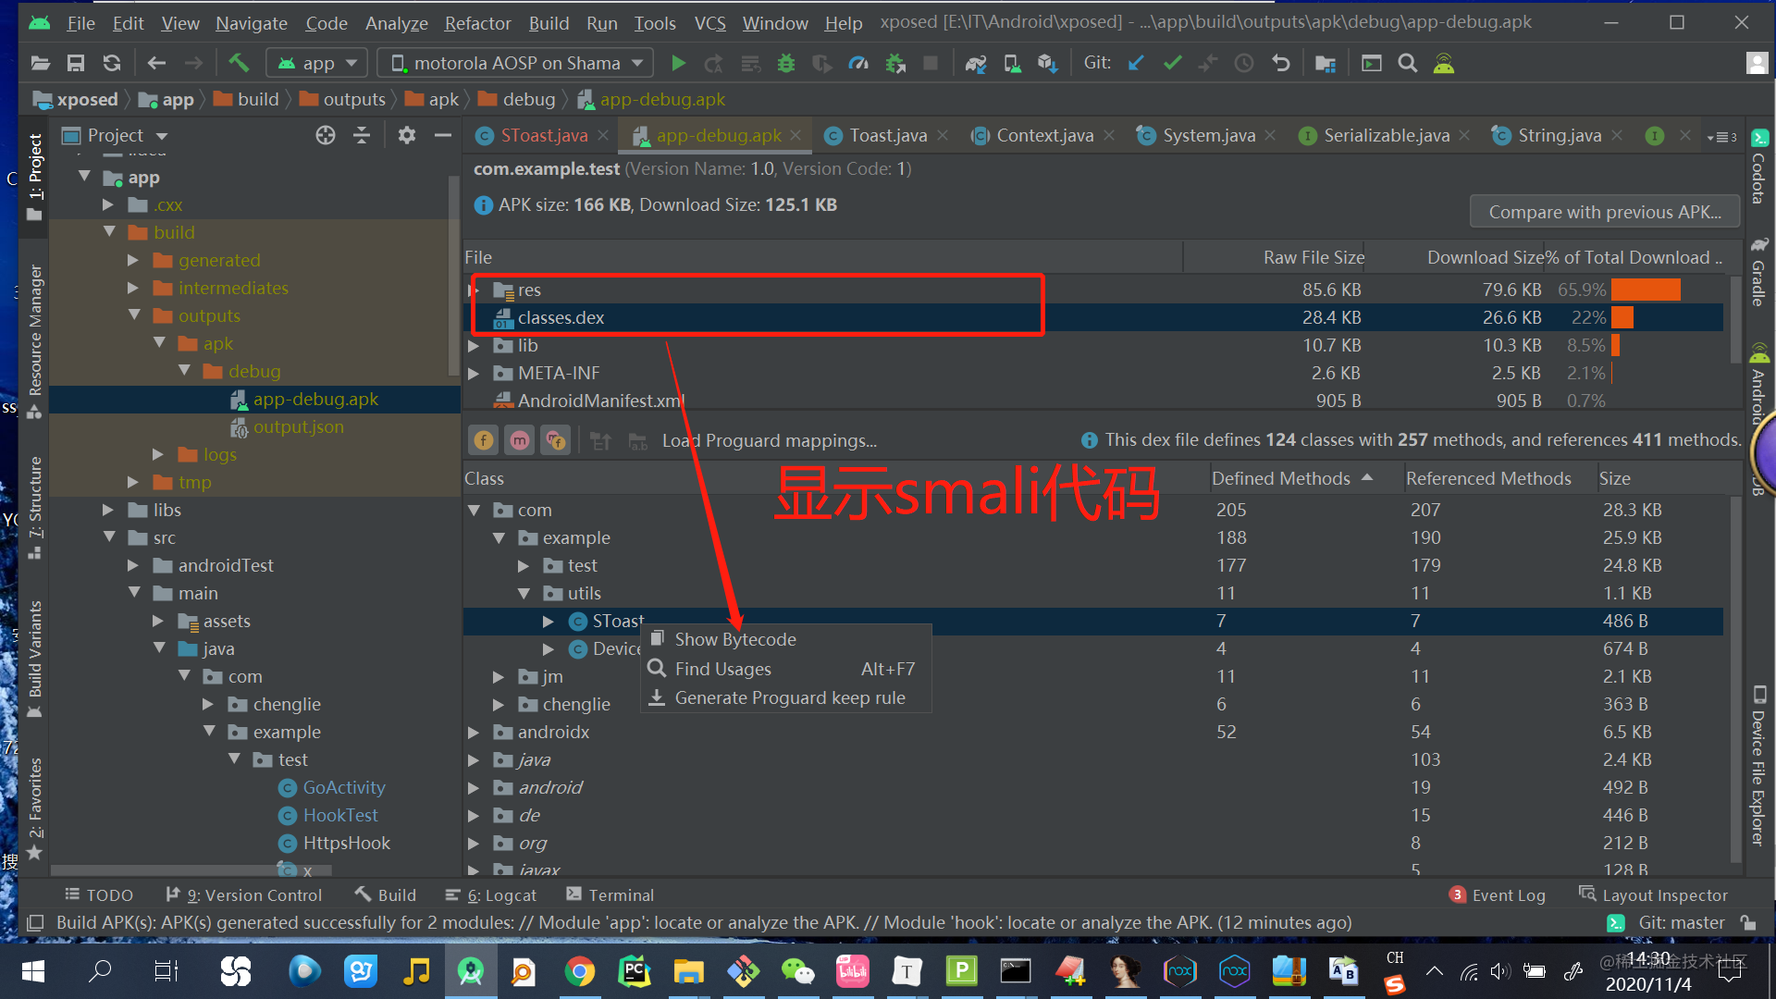Open the Device Manager icon
1776x999 pixels.
click(x=1011, y=63)
